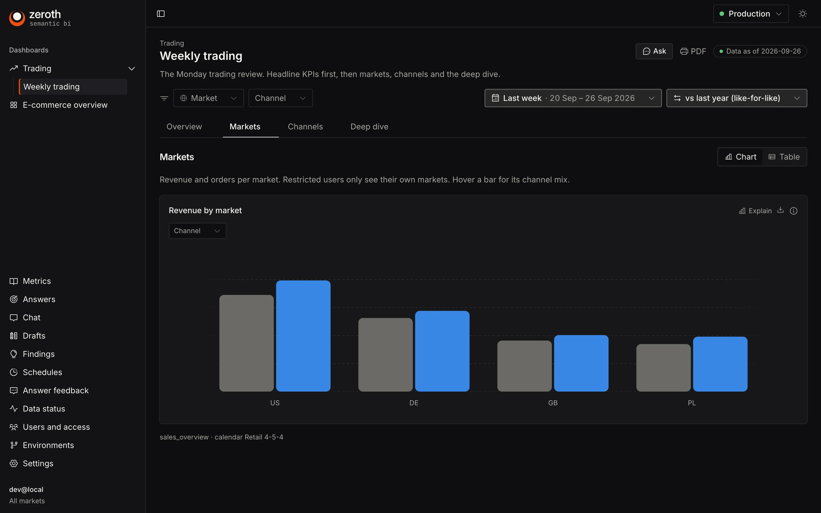Click the blue PL revenue bar

720,364
